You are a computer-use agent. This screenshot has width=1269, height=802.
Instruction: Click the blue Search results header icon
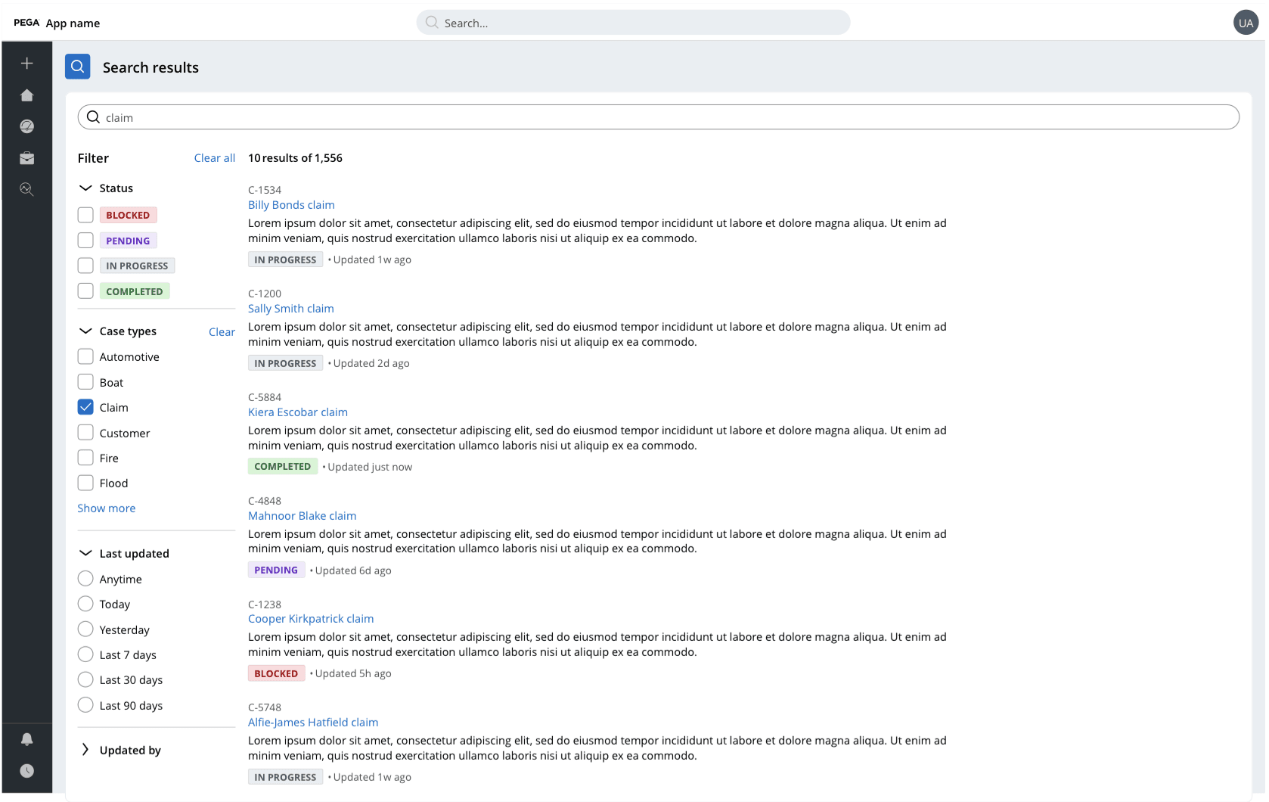(x=78, y=67)
